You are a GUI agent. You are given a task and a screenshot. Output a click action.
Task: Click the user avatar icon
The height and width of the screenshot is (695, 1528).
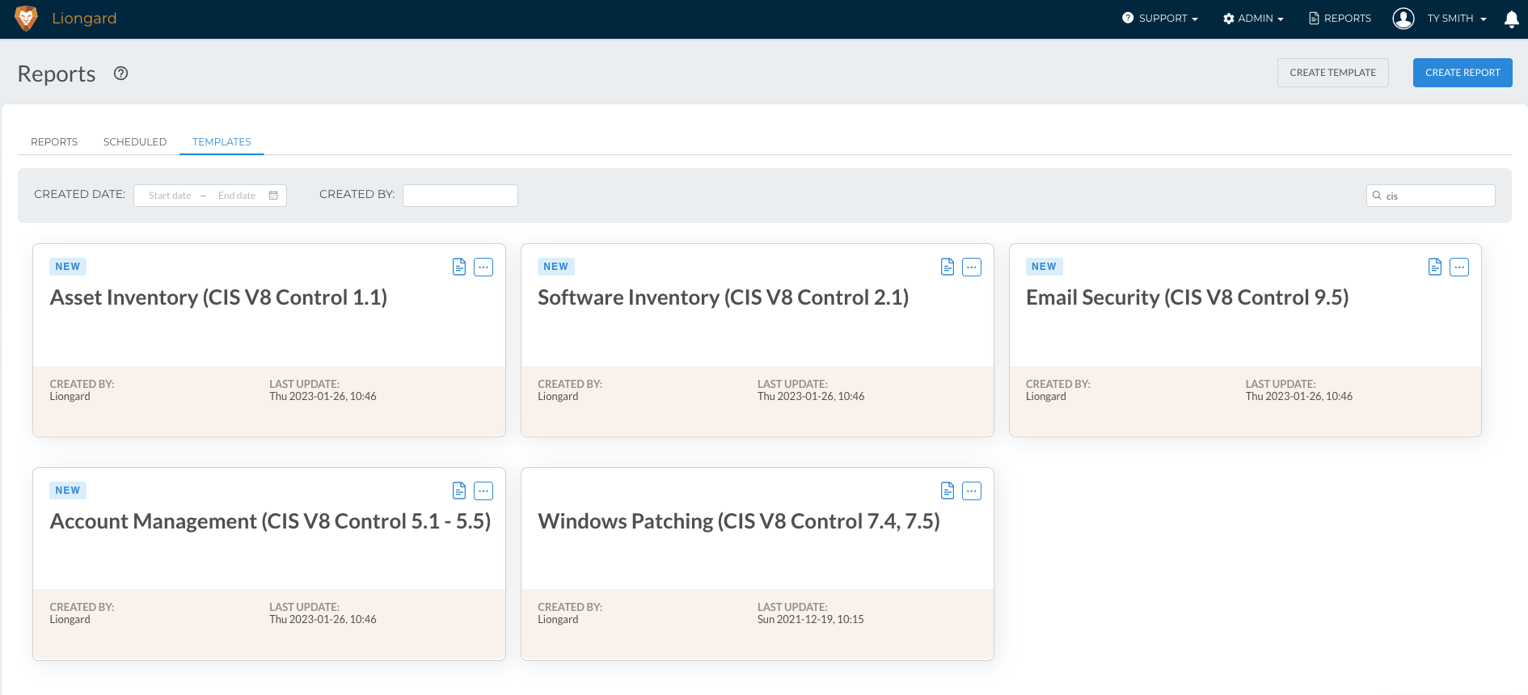point(1403,19)
